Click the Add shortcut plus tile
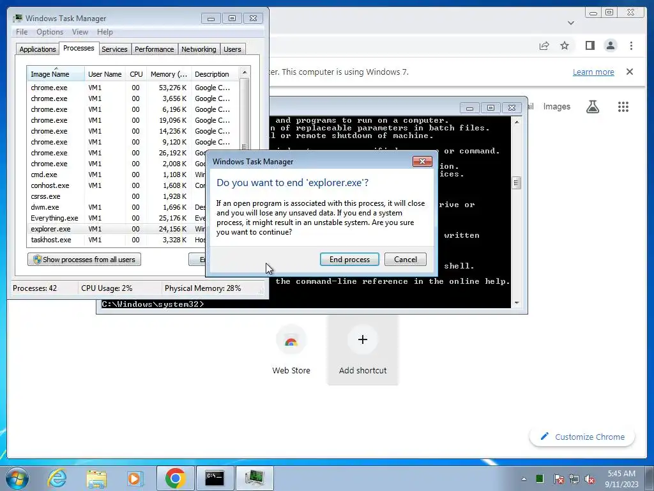The width and height of the screenshot is (654, 491). pos(363,350)
